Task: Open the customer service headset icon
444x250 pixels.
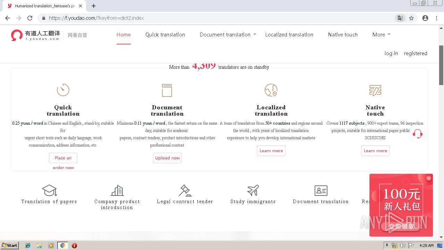Action: 418,134
